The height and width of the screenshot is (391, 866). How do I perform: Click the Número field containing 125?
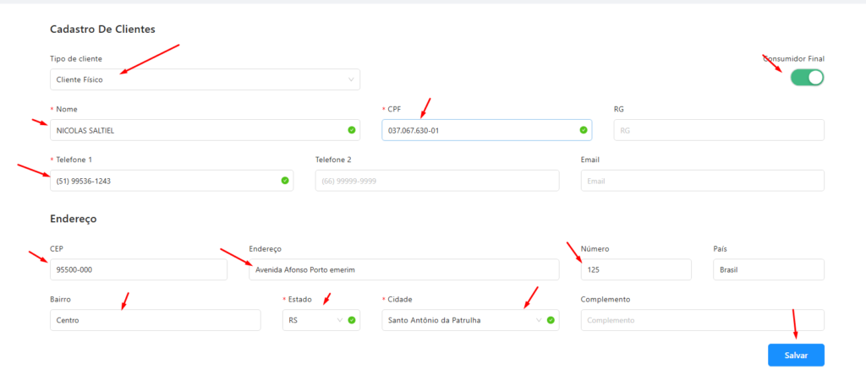[635, 269]
